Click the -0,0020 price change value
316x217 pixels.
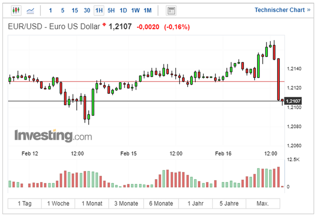[148, 27]
